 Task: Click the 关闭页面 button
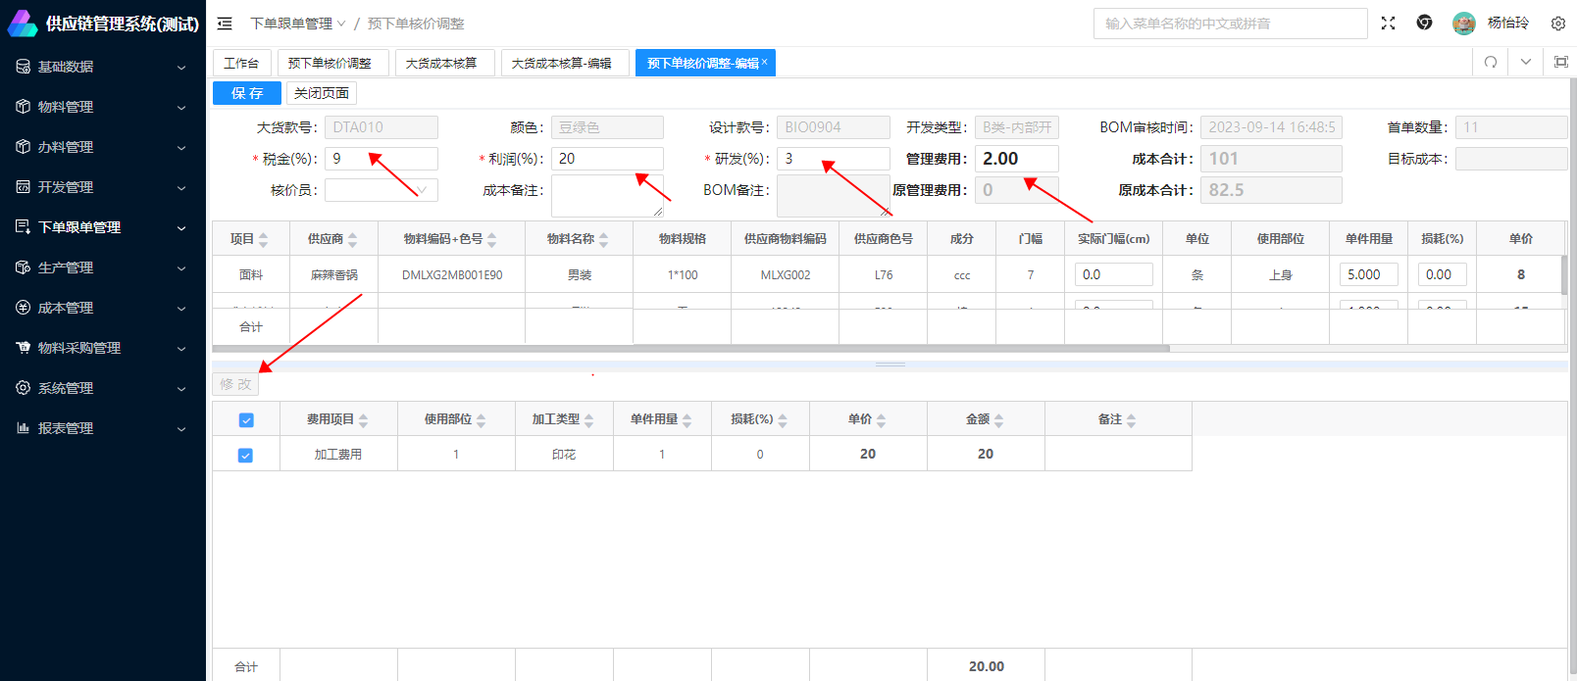pyautogui.click(x=322, y=93)
